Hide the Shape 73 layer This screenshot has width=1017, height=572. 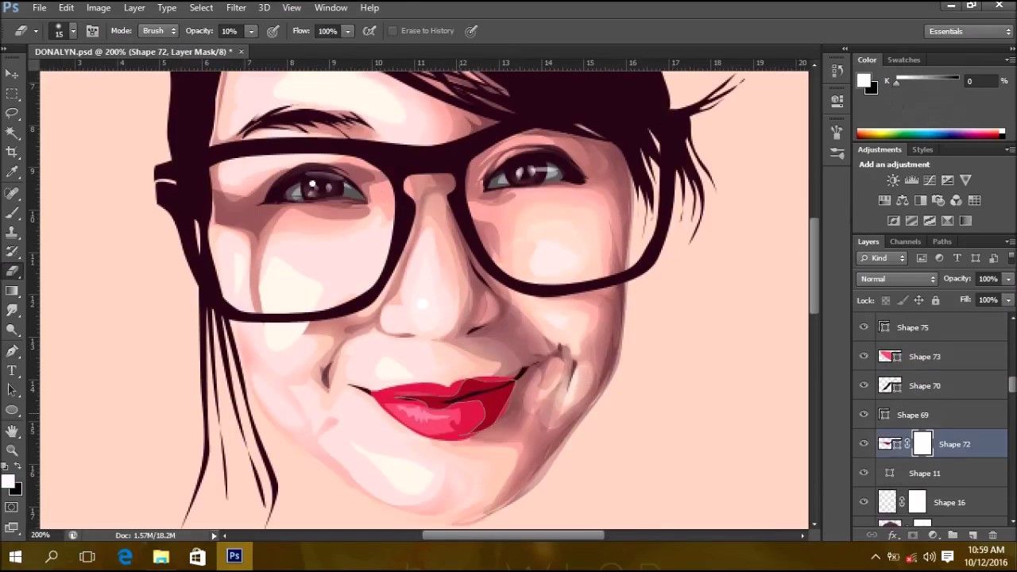coord(864,357)
